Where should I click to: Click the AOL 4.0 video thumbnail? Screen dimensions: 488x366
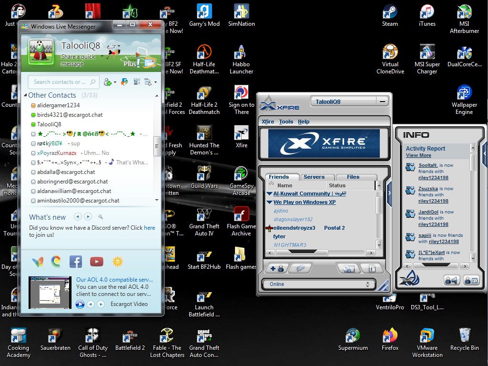[x=50, y=293]
